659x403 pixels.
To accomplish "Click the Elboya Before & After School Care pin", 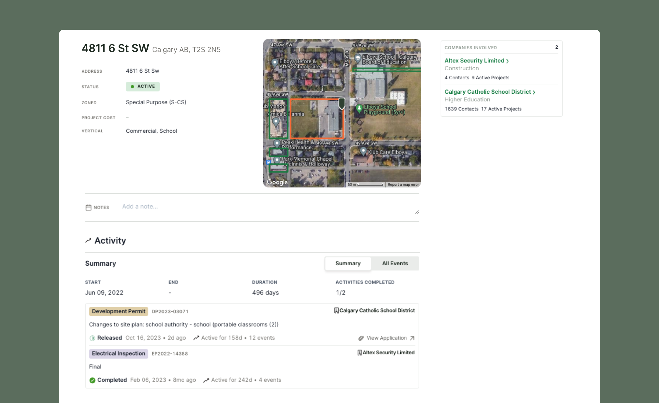I will 274,62.
